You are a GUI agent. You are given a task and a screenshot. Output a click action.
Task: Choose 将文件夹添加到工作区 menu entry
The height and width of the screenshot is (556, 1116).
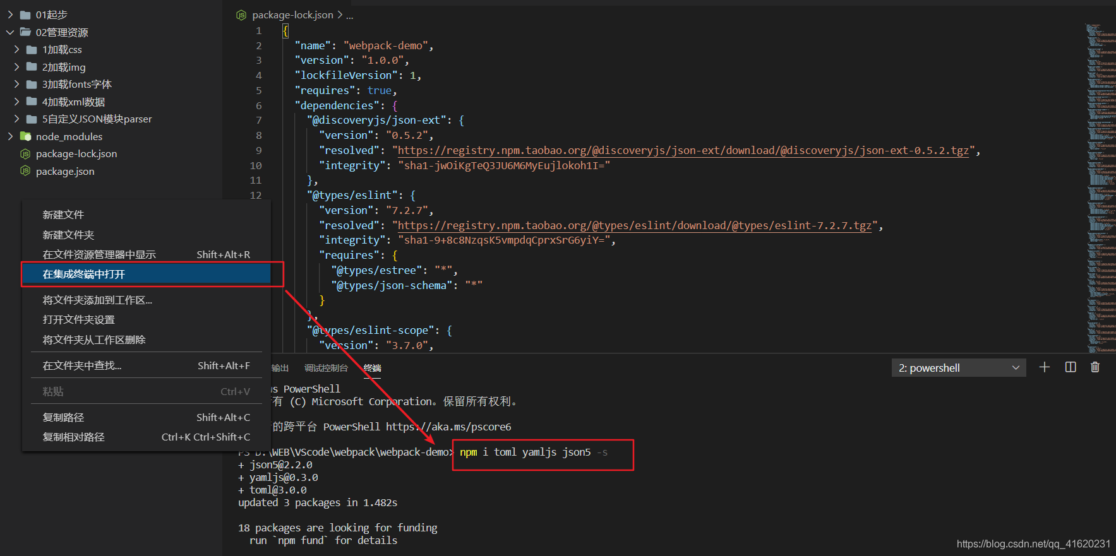147,300
